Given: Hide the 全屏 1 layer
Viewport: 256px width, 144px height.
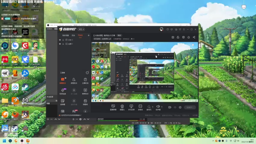Looking at the screenshot, I should [60, 44].
